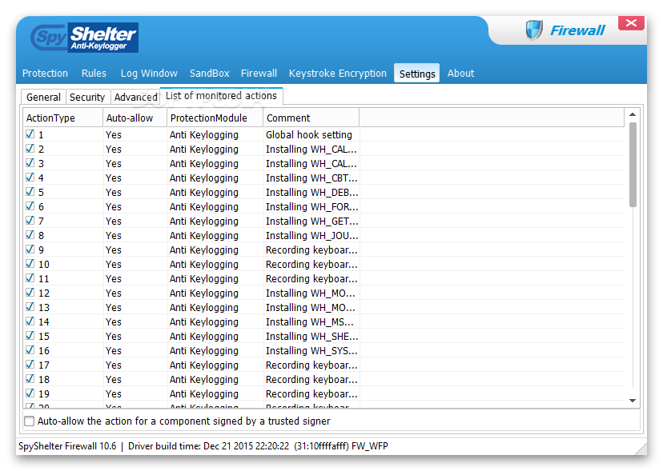Uncheck action 18 checkbox
Viewport: 663px width, 471px height.
(30, 378)
